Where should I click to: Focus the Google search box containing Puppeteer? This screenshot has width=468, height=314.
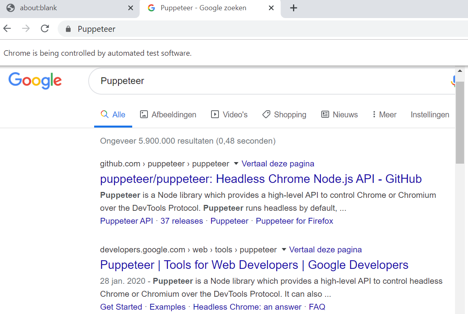click(x=271, y=81)
